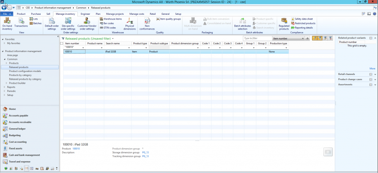
Task: Collapse Related product variants fact box
Action: tap(375, 38)
